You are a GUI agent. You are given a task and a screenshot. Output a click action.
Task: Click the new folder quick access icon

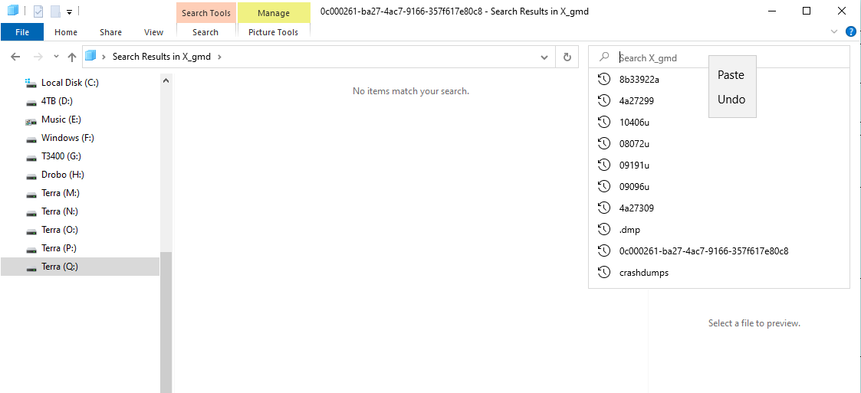[55, 11]
